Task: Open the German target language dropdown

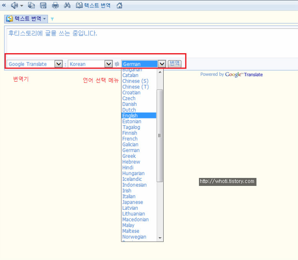Action: coord(162,64)
